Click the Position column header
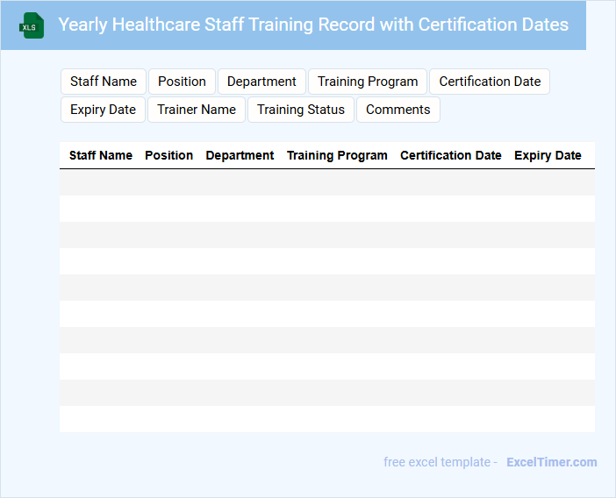This screenshot has width=616, height=498. coord(168,155)
